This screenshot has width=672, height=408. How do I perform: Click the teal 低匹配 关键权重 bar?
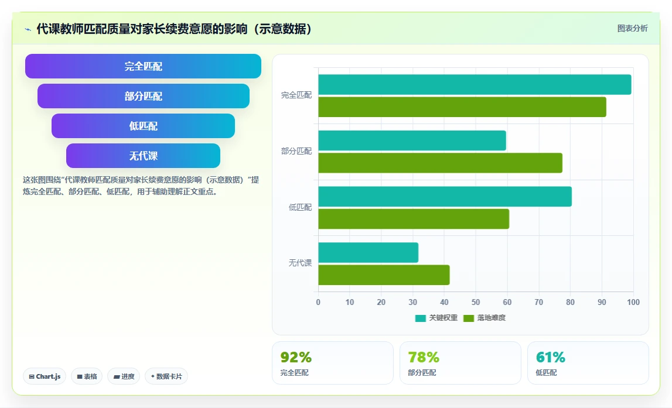(x=445, y=197)
